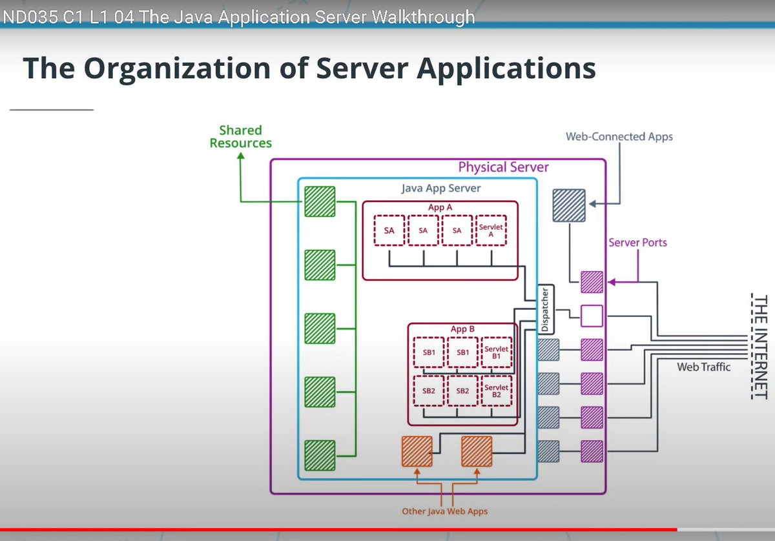Select the 'Web Traffic' label

click(703, 367)
